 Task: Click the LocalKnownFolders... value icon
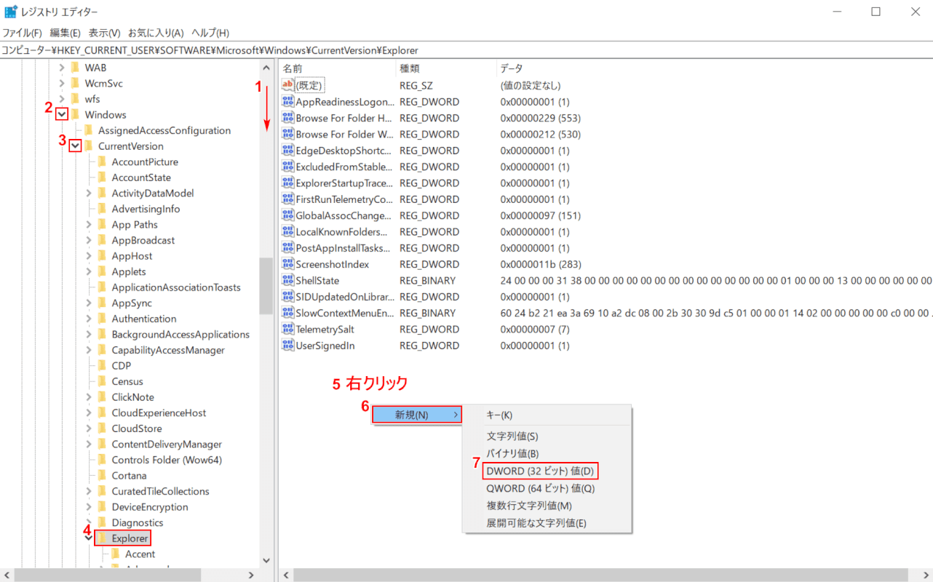click(287, 232)
